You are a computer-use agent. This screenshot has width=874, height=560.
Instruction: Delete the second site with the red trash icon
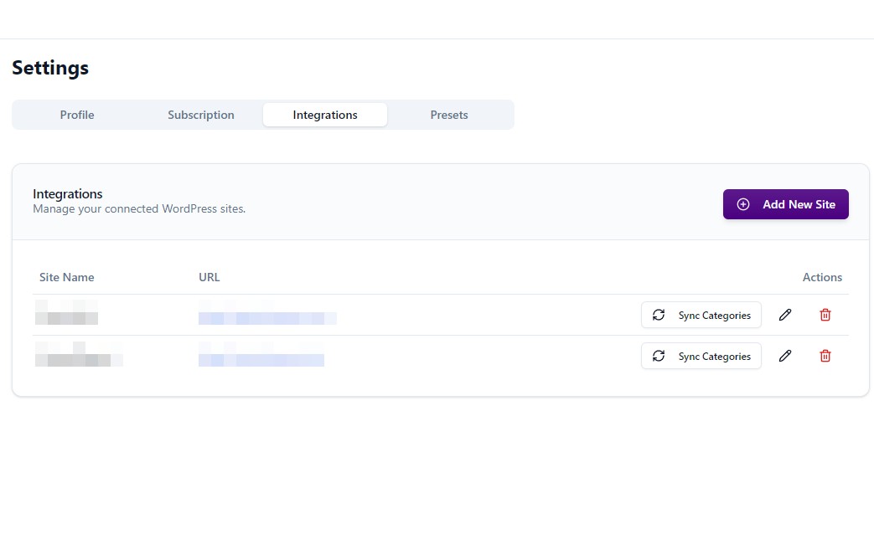point(825,356)
